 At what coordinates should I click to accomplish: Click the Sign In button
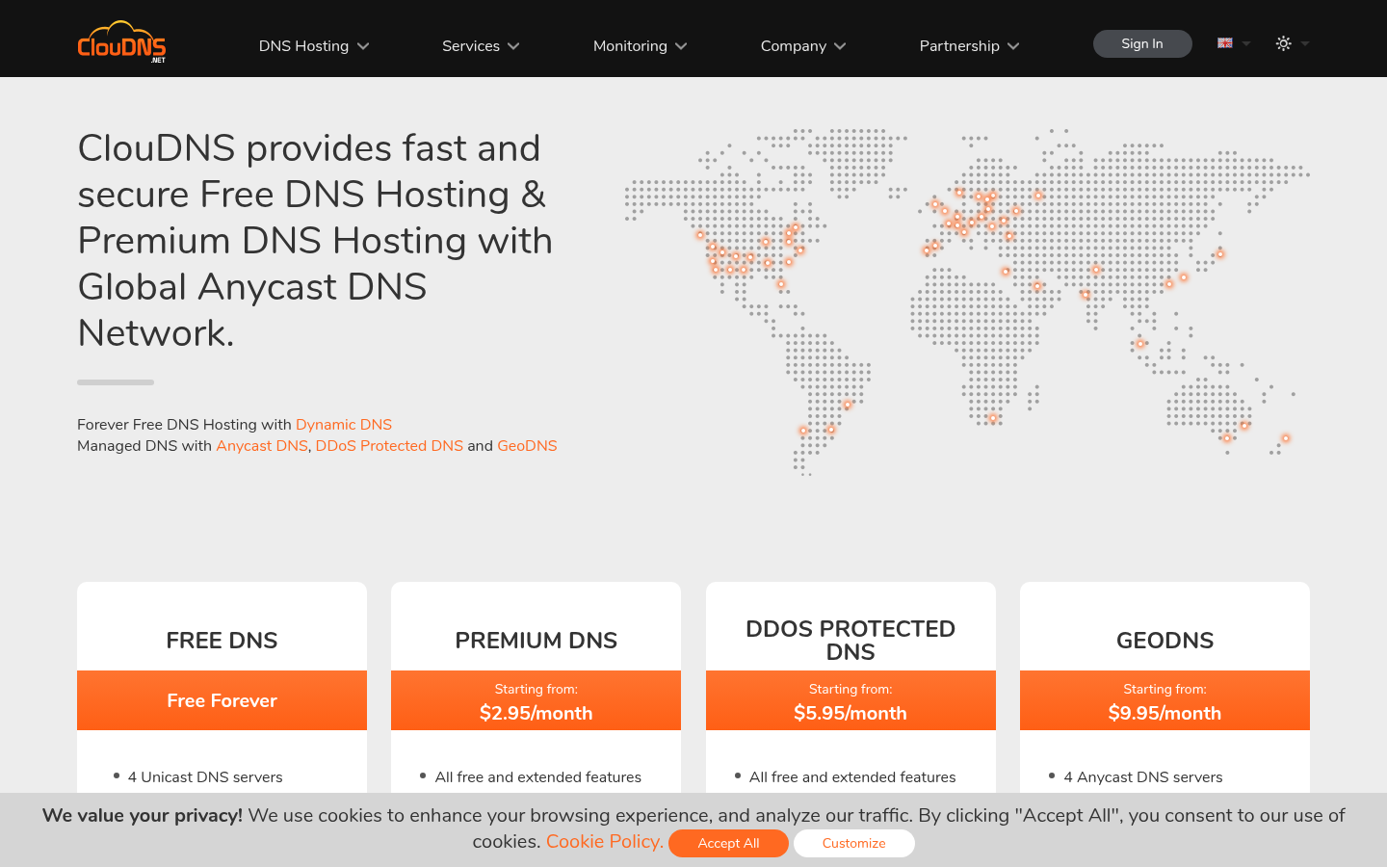pyautogui.click(x=1142, y=43)
